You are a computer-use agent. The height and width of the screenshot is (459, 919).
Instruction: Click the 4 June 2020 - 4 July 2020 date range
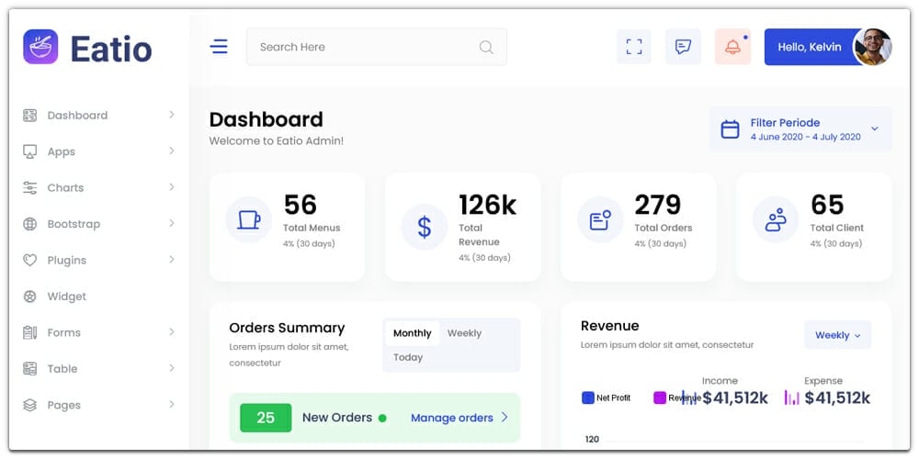coord(805,137)
